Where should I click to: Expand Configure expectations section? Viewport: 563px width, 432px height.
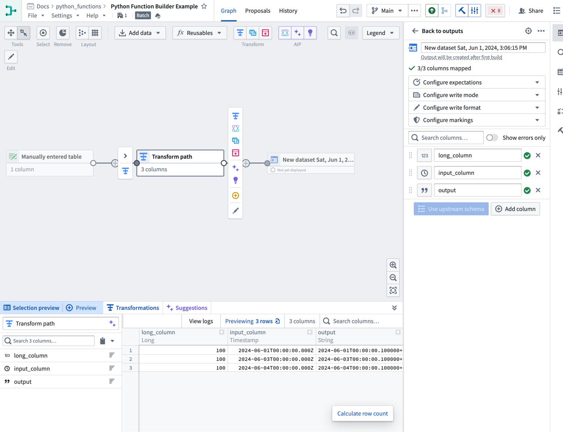point(477,82)
